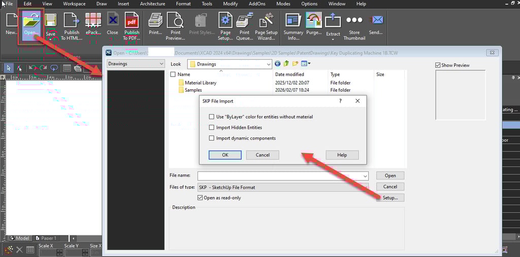Click the tab scroll left arrow
Screen dimensions: 520x257
73,238
